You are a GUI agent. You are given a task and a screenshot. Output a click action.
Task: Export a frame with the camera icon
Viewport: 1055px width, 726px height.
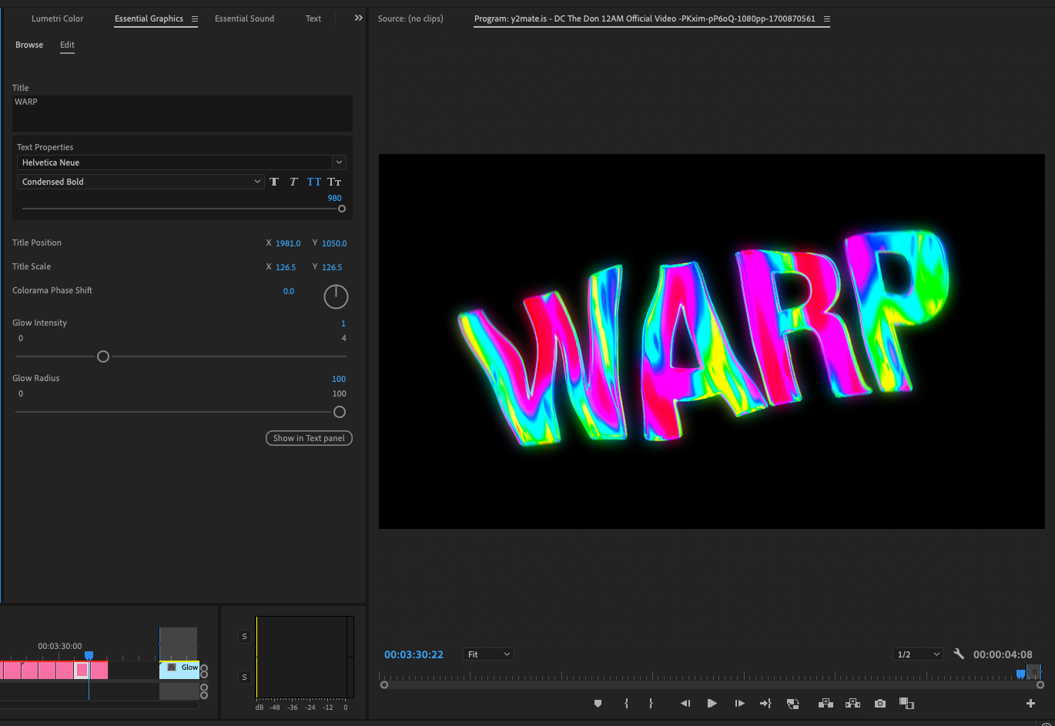click(x=879, y=703)
